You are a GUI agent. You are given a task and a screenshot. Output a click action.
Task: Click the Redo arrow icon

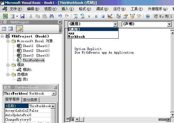67,16
